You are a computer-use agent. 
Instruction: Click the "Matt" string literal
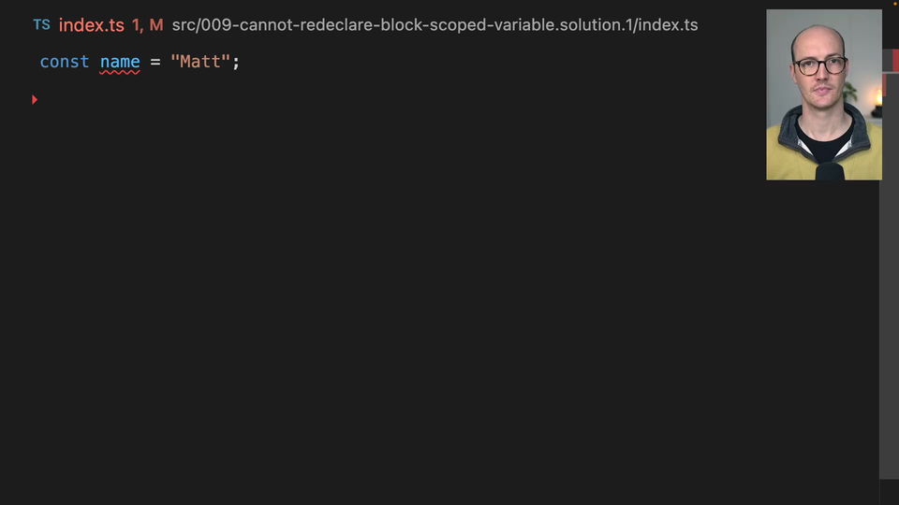pyautogui.click(x=200, y=62)
